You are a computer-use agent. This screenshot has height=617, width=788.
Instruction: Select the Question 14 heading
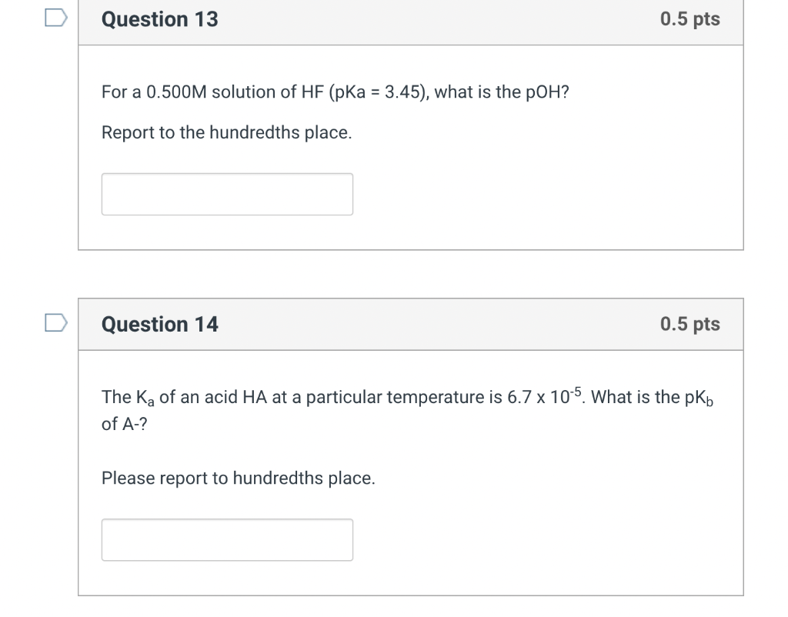160,324
